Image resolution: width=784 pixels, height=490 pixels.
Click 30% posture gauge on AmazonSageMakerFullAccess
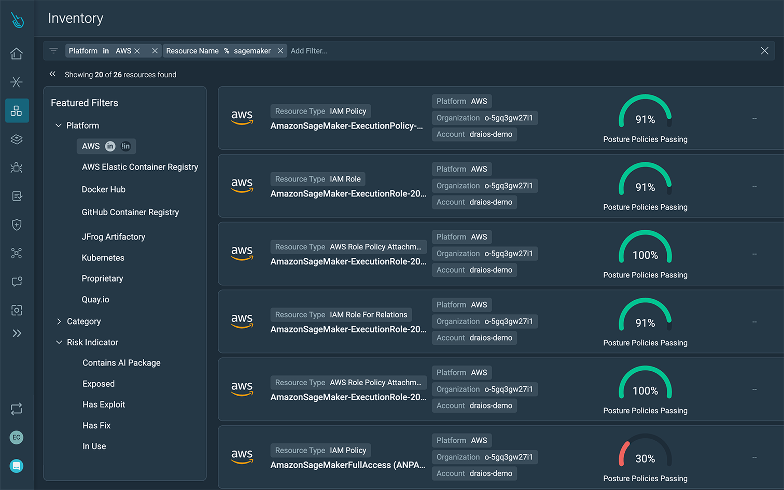[x=645, y=452]
